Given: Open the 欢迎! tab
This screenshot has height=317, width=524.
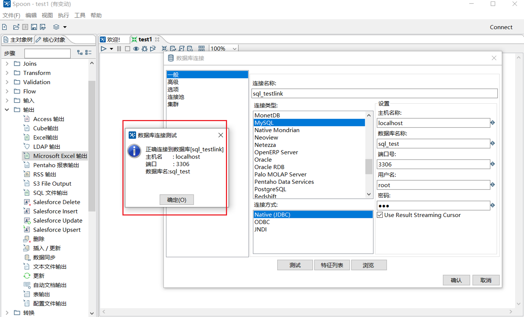Looking at the screenshot, I should pyautogui.click(x=110, y=40).
